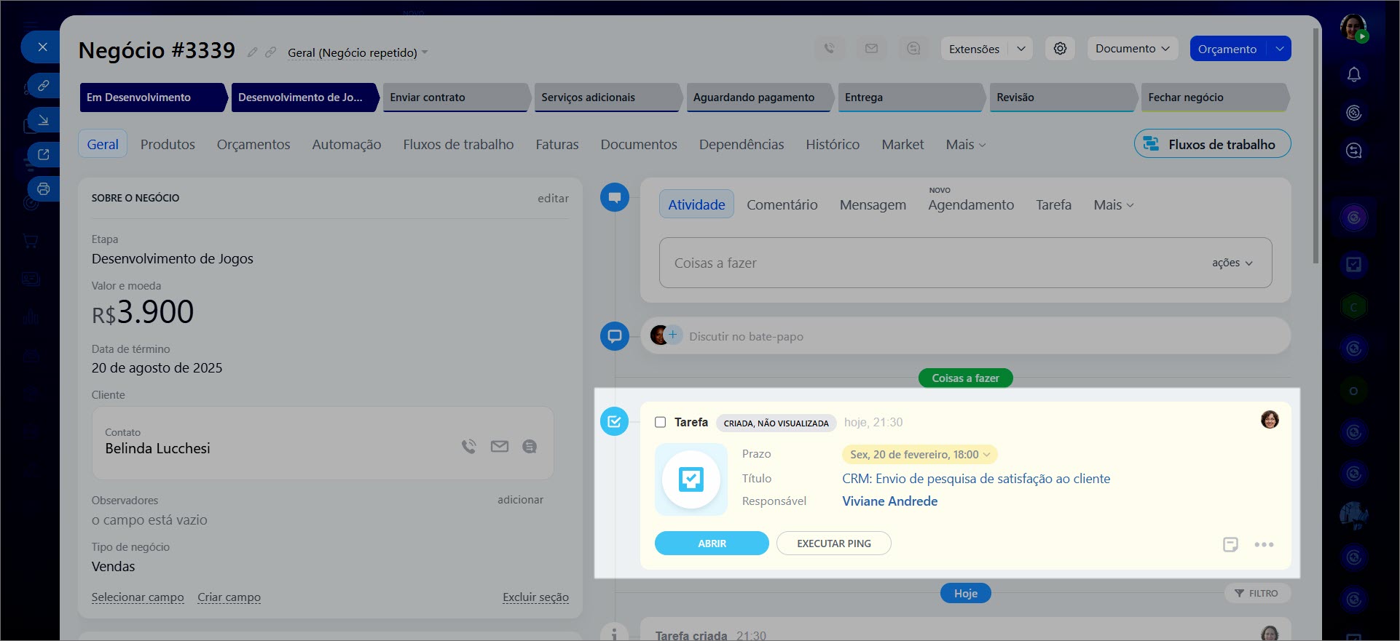Open the Documento dropdown menu

(x=1132, y=49)
